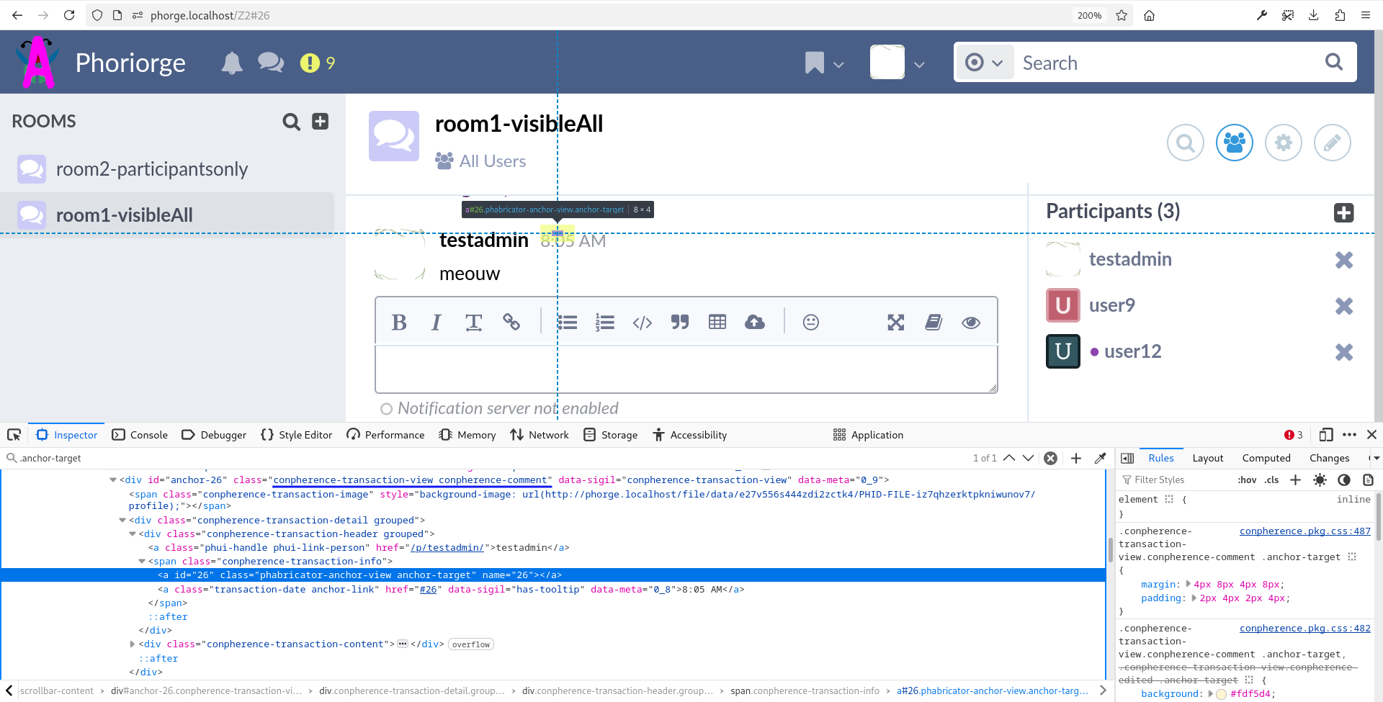Remove user9 from participants
This screenshot has height=702, width=1383.
pyautogui.click(x=1343, y=306)
